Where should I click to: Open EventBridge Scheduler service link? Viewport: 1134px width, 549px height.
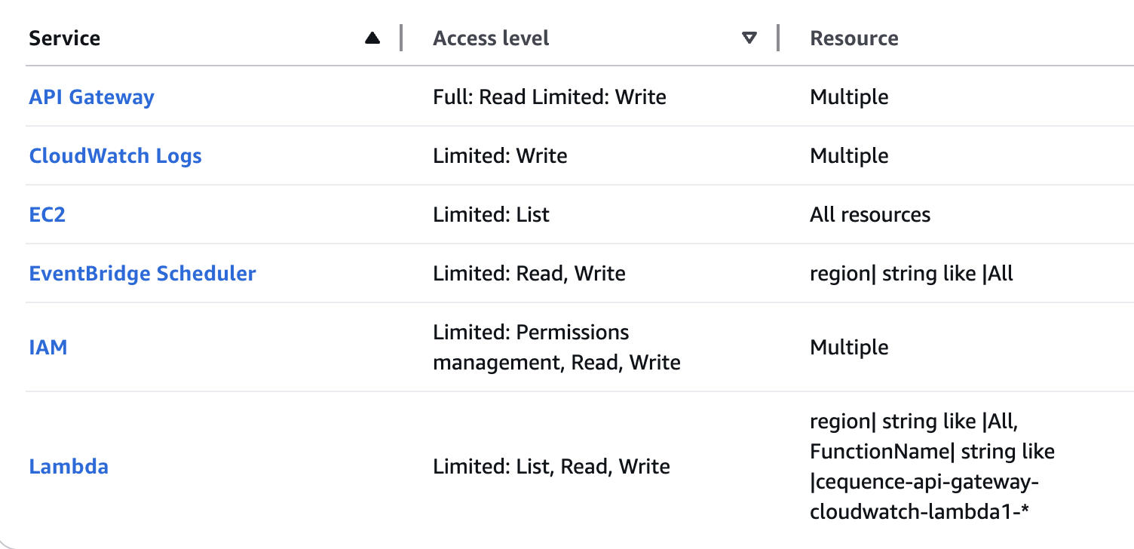click(x=143, y=274)
